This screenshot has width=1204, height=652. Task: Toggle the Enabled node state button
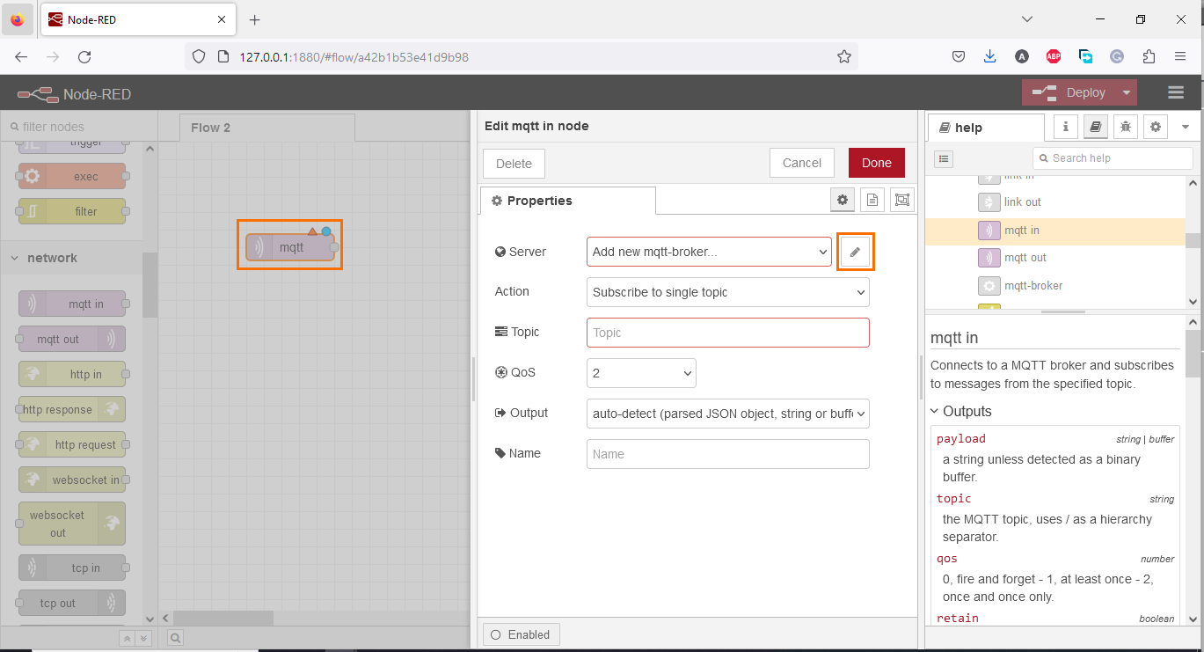point(522,634)
